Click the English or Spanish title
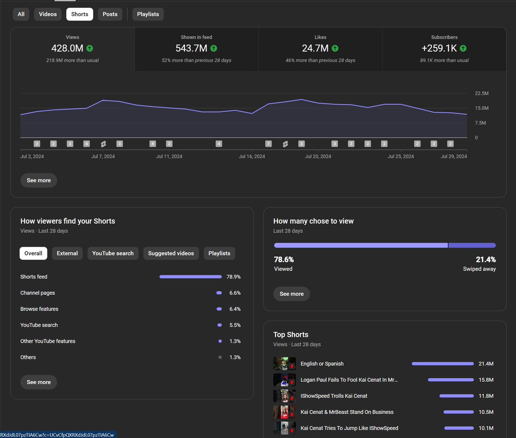 click(322, 364)
